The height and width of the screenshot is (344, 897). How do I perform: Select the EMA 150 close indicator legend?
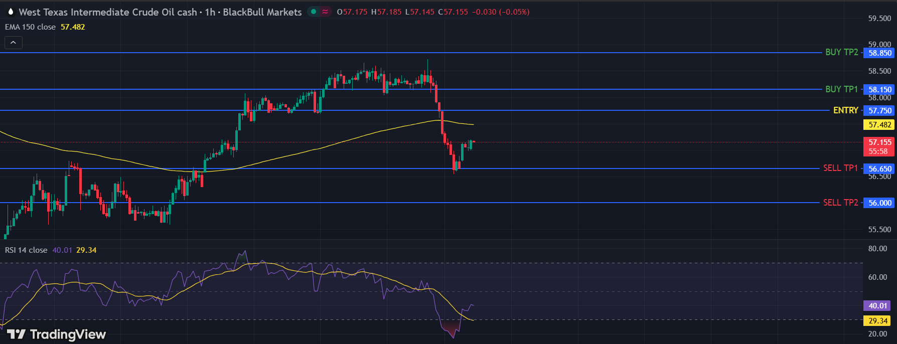(x=30, y=27)
